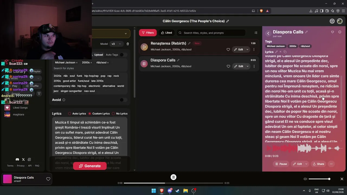Pause the song from the detail panel

point(281,164)
